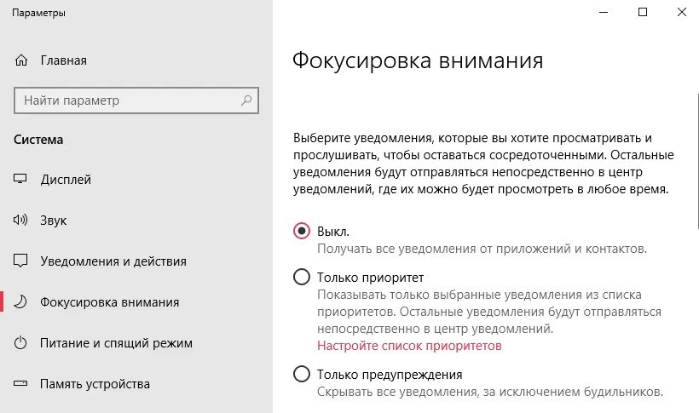Select the "Выкл." radio button
699x413 pixels.
point(301,231)
